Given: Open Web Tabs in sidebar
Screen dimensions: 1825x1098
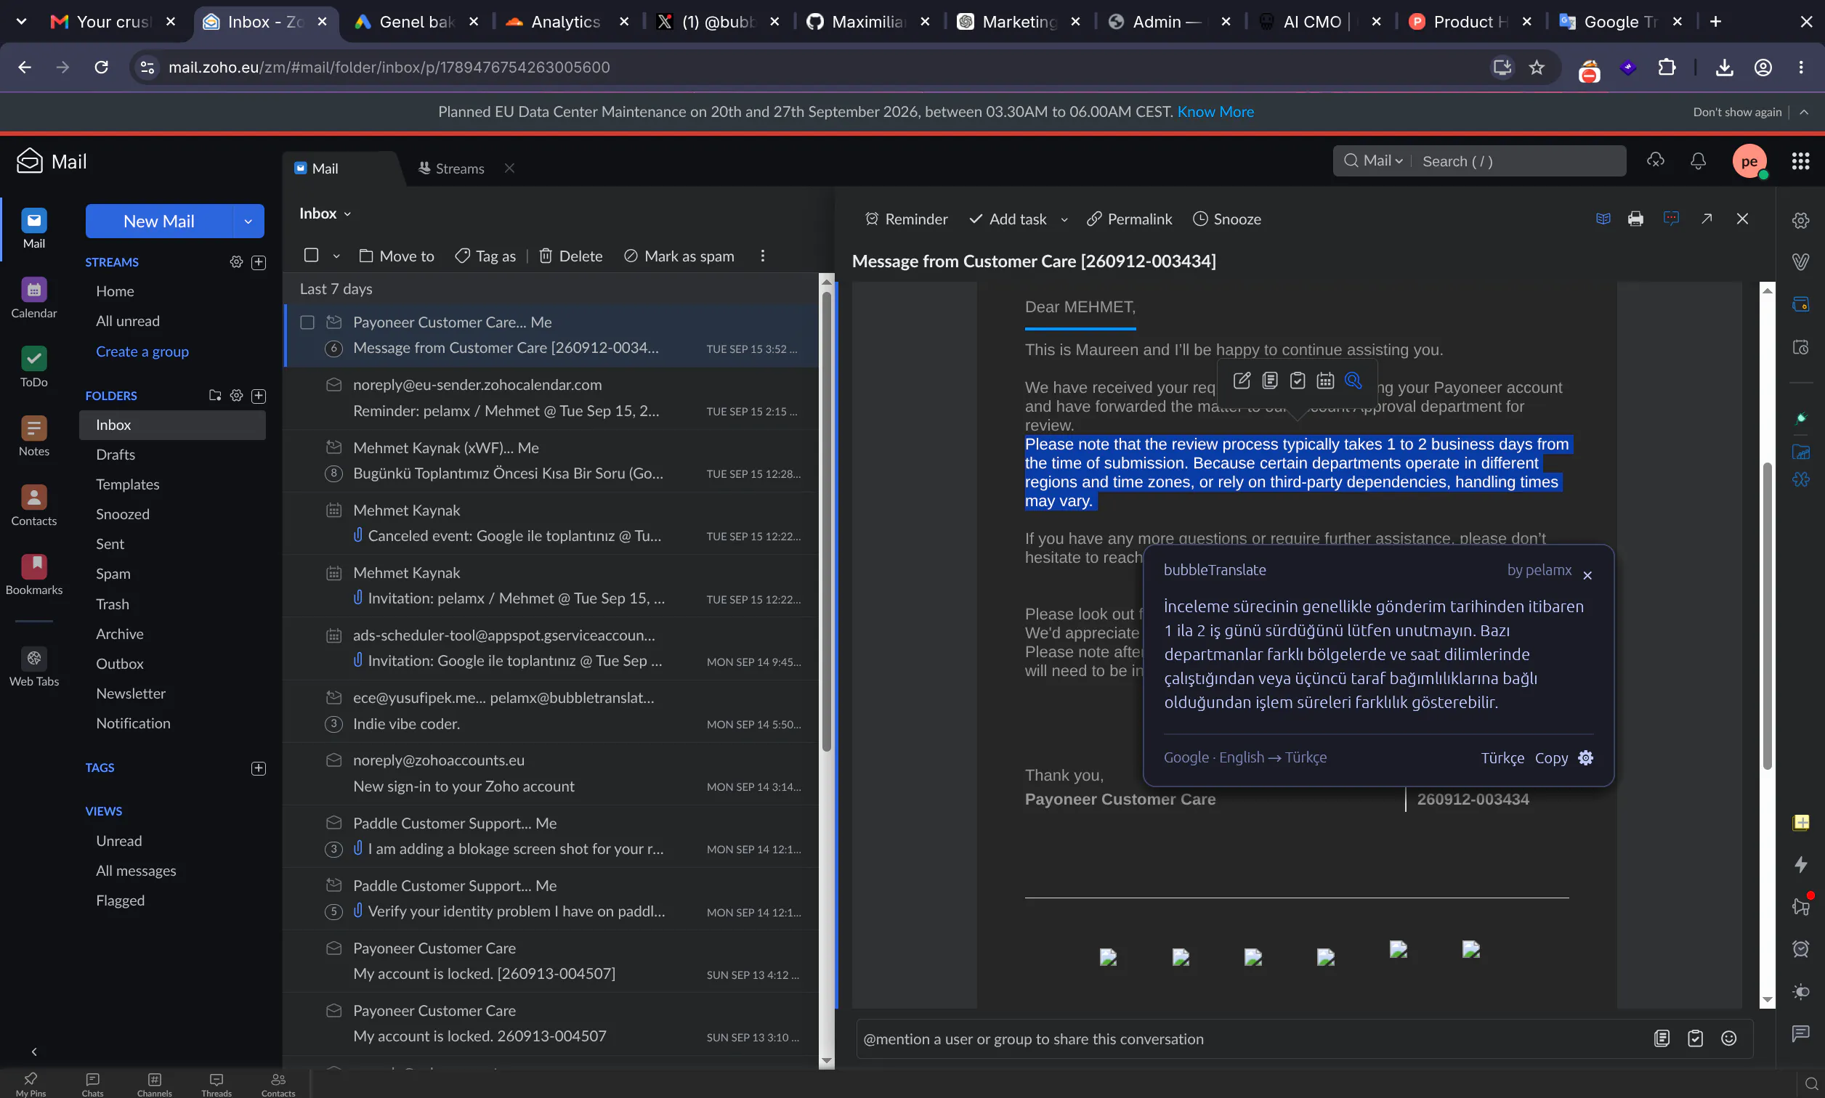Looking at the screenshot, I should pyautogui.click(x=34, y=667).
